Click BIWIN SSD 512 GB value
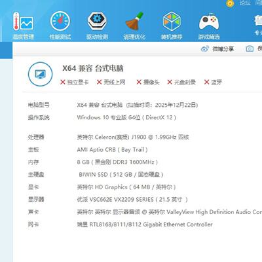This screenshot has height=262, width=262. [x=121, y=174]
